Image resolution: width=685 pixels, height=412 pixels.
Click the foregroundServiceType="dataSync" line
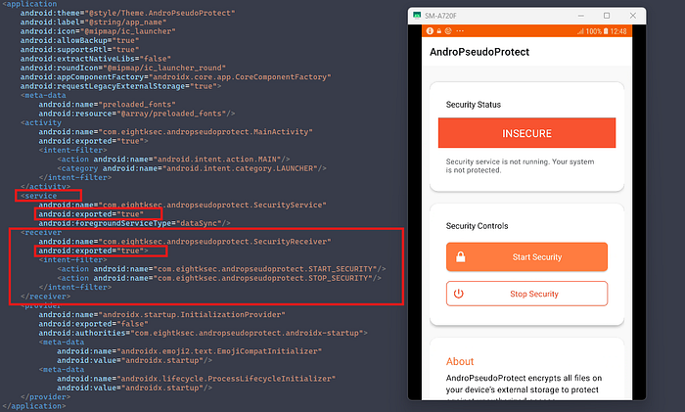pos(134,223)
